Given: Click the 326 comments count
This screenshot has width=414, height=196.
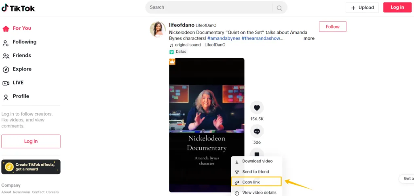Looking at the screenshot, I should [x=257, y=142].
